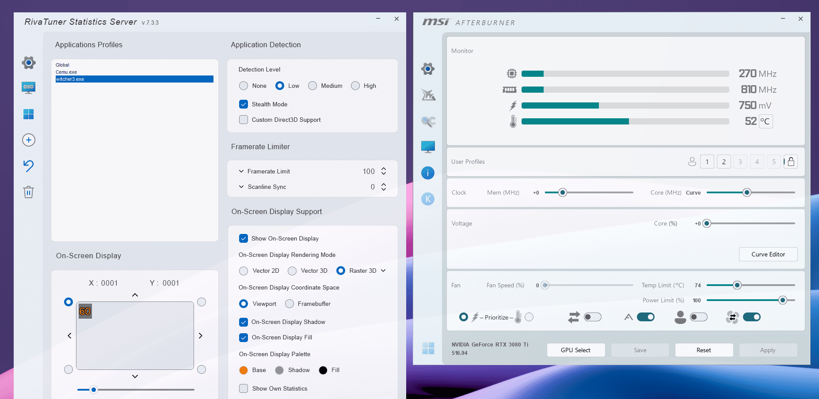Click the OC scanner jet icon in Afterburner sidebar
The width and height of the screenshot is (819, 399).
[428, 94]
